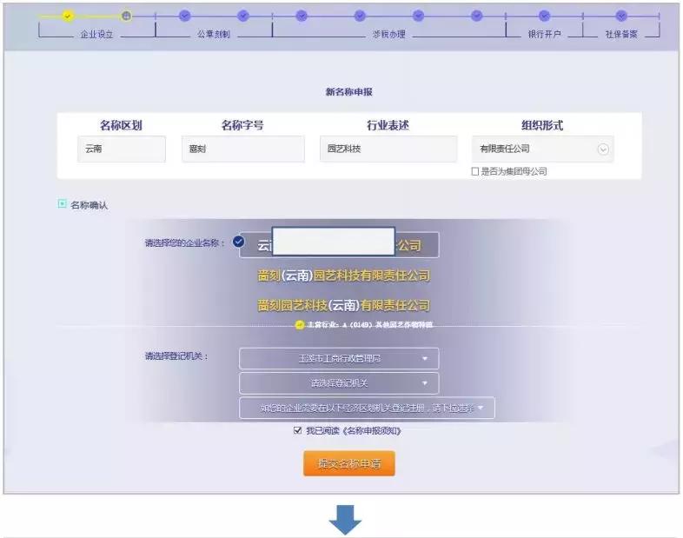Image resolution: width=683 pixels, height=538 pixels.
Task: Open the 请选择登记机关 dropdown
Action: click(x=339, y=383)
